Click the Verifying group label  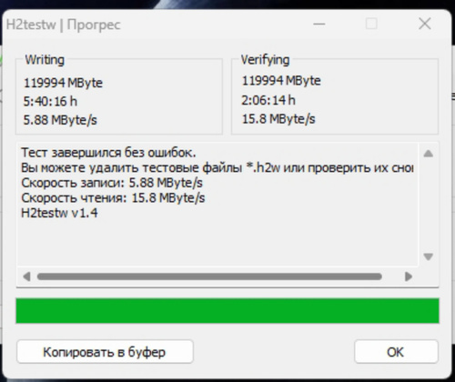click(x=265, y=60)
